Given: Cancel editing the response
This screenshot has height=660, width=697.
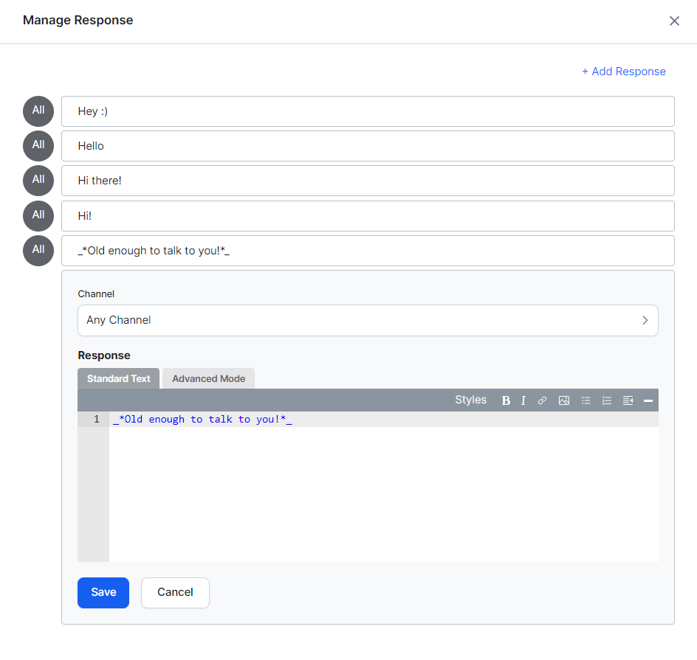Looking at the screenshot, I should [x=175, y=592].
